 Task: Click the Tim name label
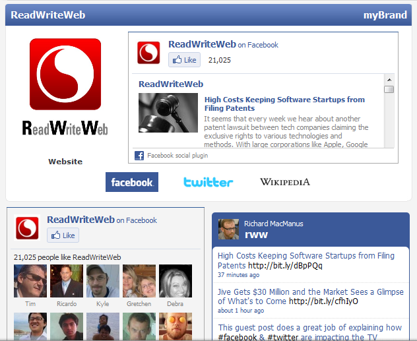30,304
